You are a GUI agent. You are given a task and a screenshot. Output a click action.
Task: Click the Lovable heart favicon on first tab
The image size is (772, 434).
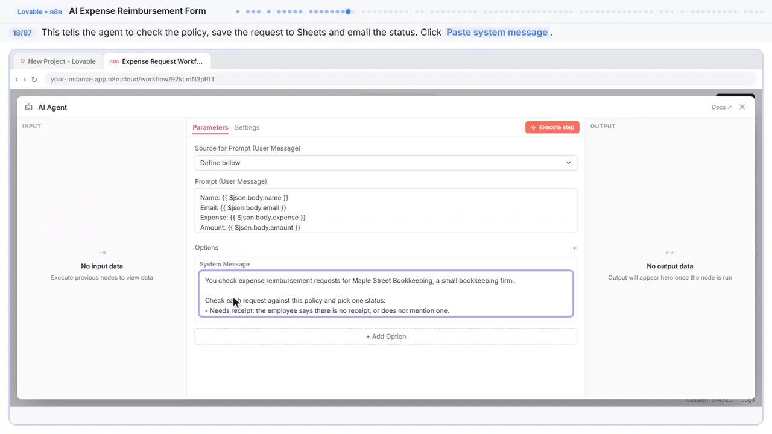[x=23, y=61]
